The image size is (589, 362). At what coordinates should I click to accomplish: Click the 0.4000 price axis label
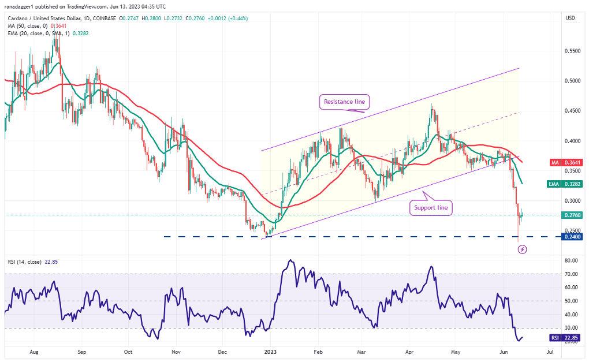click(x=573, y=141)
